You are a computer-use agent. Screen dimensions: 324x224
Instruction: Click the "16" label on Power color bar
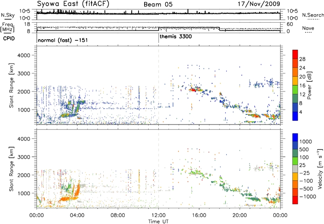302,86
